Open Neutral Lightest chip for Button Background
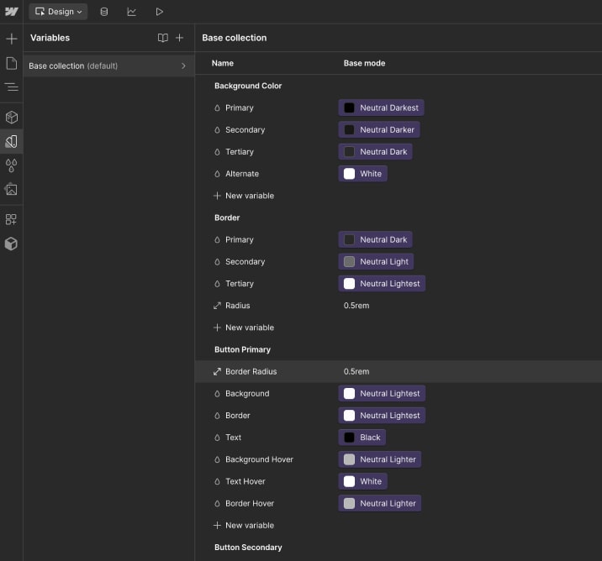This screenshot has width=602, height=561. [x=382, y=393]
